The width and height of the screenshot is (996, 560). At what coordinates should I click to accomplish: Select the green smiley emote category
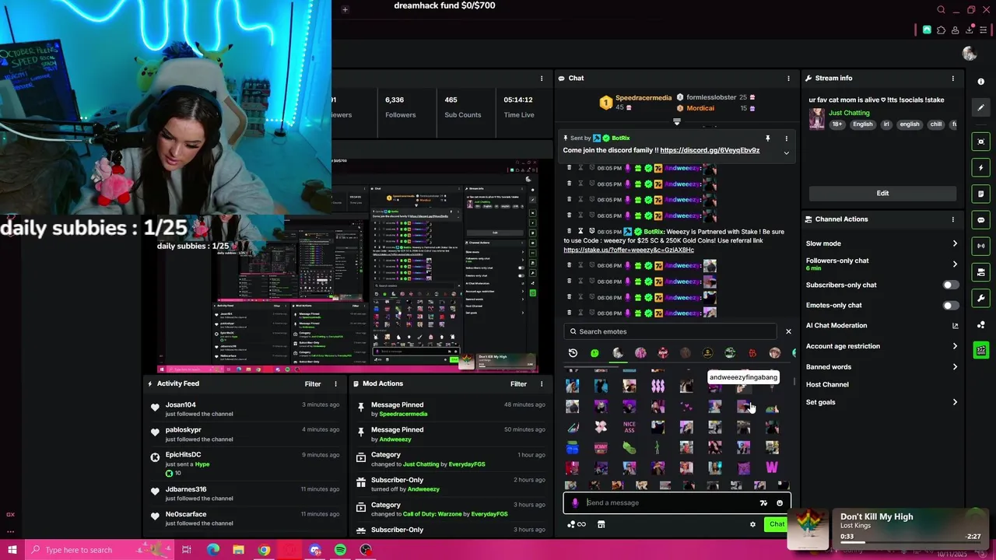point(594,353)
